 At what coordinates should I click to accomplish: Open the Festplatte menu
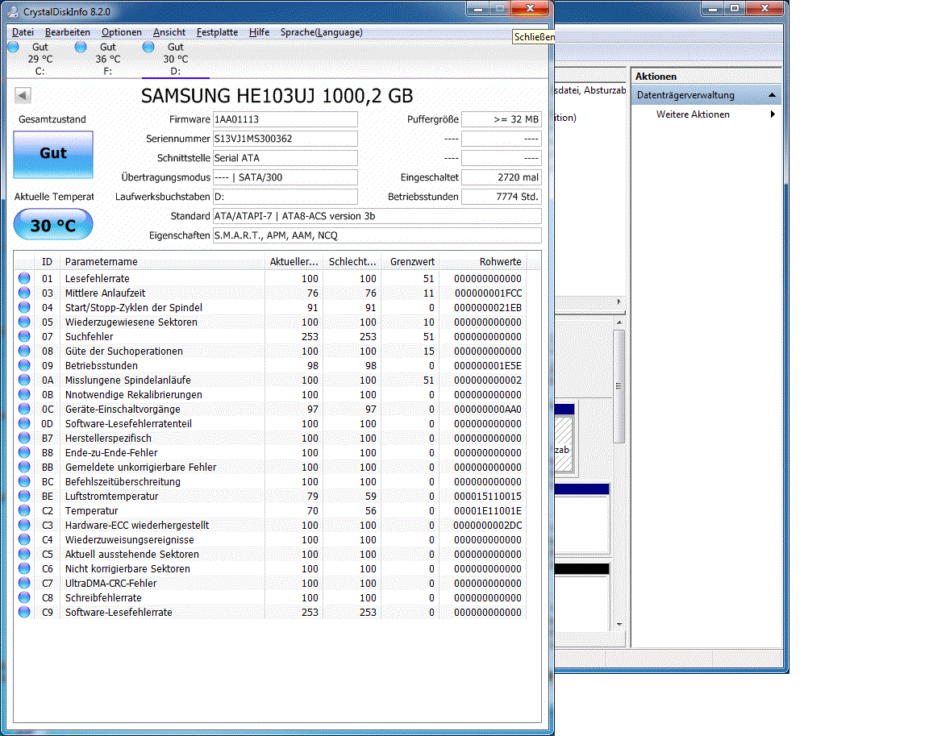pyautogui.click(x=217, y=32)
